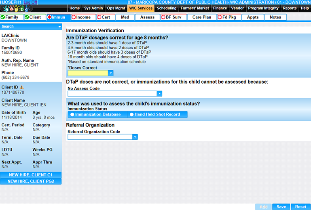The height and width of the screenshot is (210, 311).
Task: Select NEW HIRE, CLIENT PG2 family member
Action: (31, 181)
